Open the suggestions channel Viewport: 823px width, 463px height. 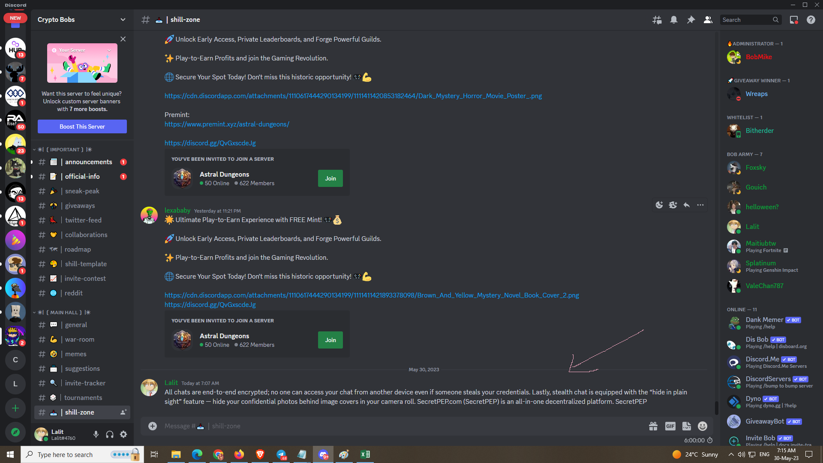pyautogui.click(x=82, y=369)
